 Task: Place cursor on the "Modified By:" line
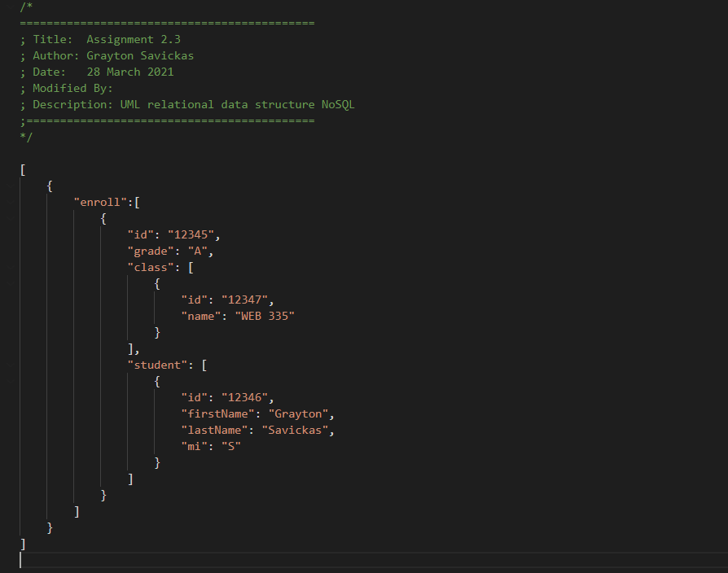pos(72,88)
